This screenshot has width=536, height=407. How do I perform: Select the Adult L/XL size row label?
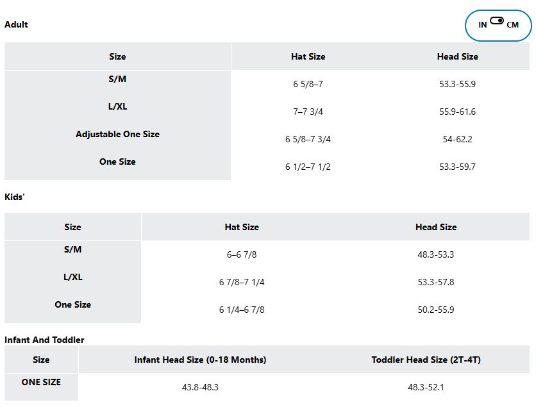click(117, 106)
